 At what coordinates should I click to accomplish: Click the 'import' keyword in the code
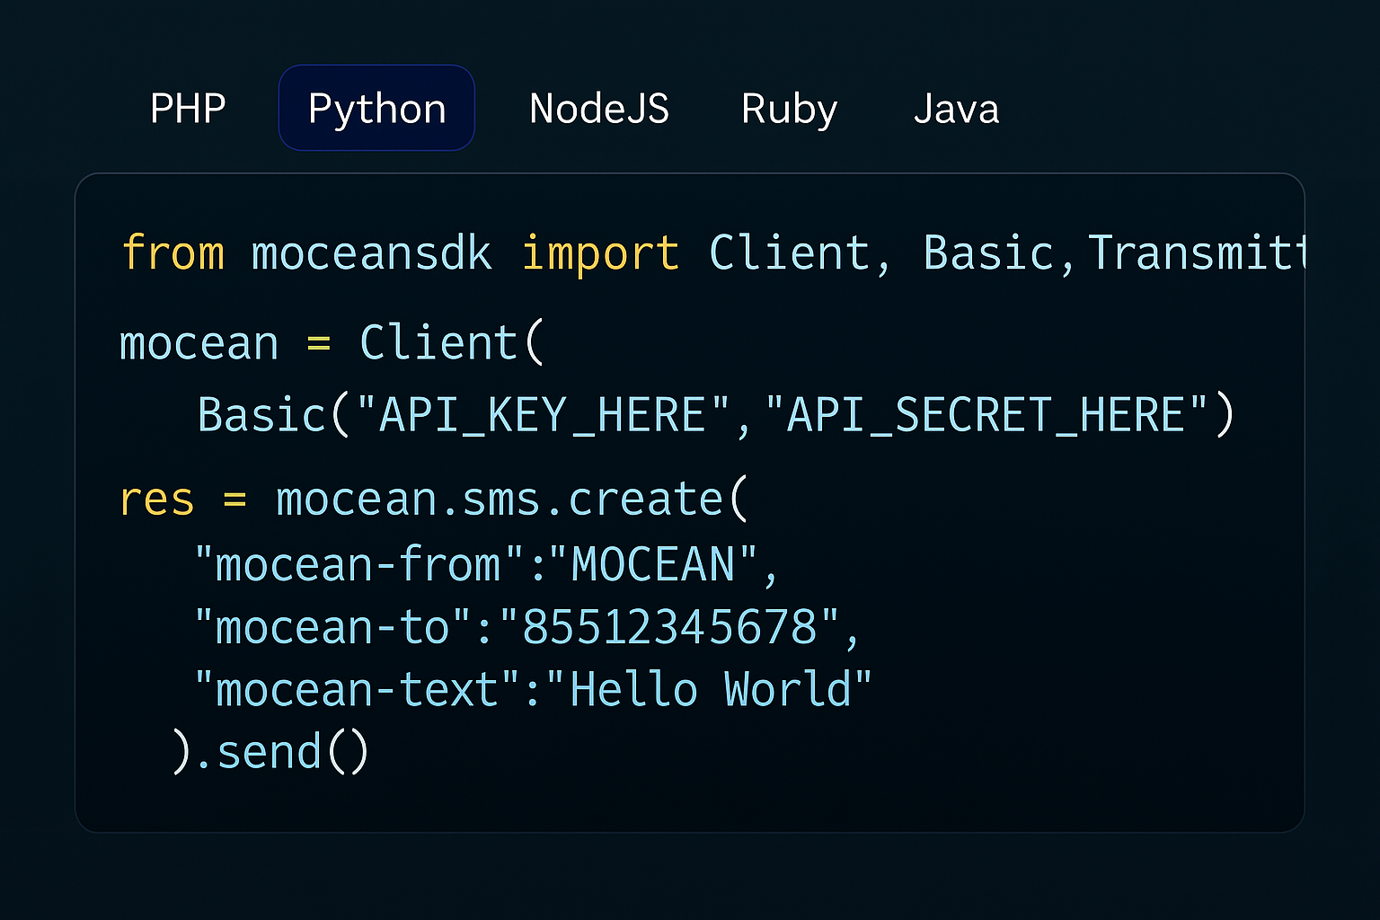pos(600,252)
